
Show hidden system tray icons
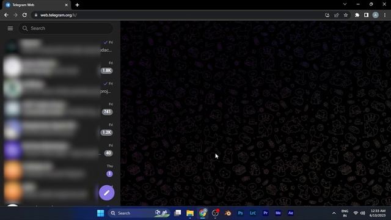click(334, 213)
